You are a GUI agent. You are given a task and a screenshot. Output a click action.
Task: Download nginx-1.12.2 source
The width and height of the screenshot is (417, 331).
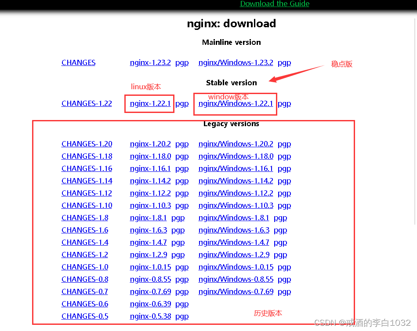pyautogui.click(x=150, y=193)
